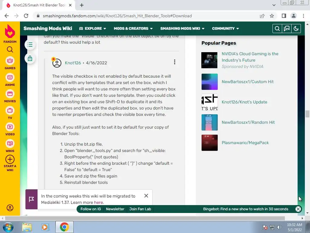This screenshot has height=233, width=310.
Task: Open Plasmawario/MegaPack page
Action: [245, 143]
